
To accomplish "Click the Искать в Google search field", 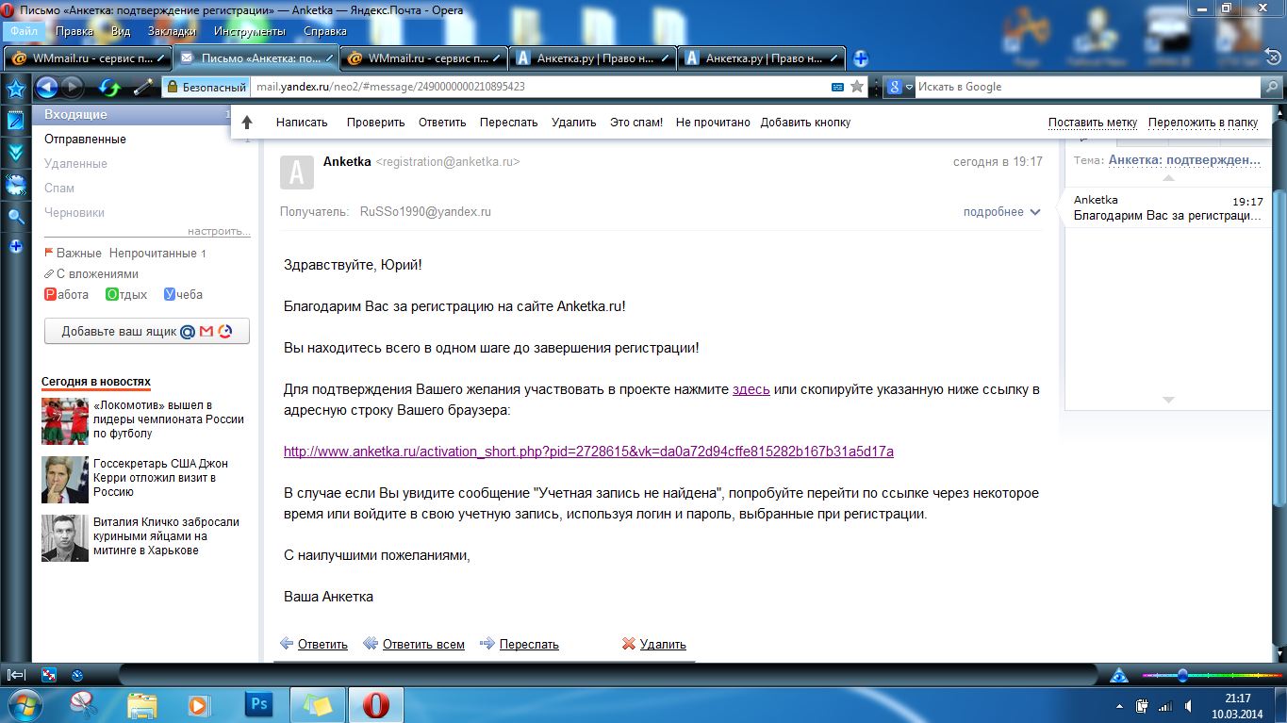I will coord(1088,87).
